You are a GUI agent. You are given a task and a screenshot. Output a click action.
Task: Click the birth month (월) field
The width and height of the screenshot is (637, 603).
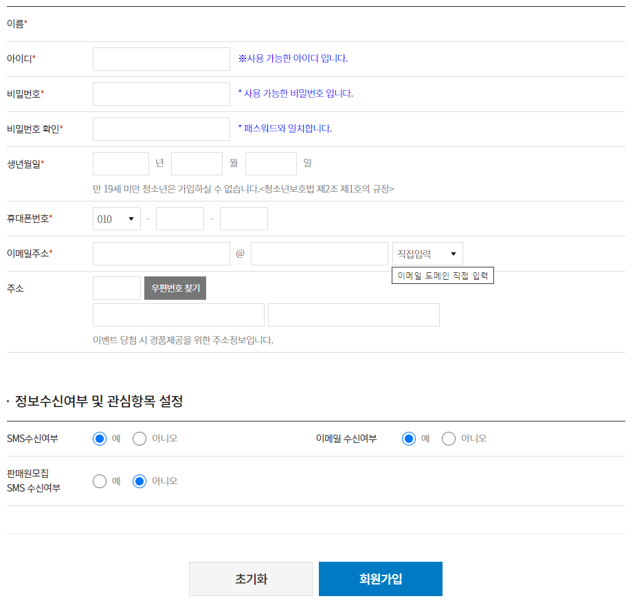click(x=197, y=164)
